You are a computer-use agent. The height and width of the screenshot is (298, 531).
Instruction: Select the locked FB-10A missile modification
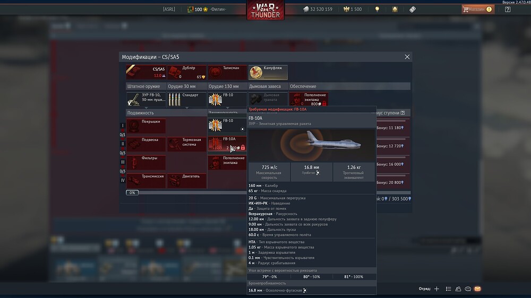pyautogui.click(x=227, y=144)
